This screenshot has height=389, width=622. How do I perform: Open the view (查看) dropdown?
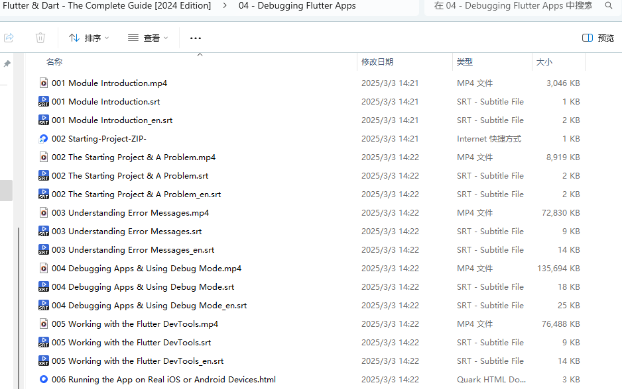[148, 38]
